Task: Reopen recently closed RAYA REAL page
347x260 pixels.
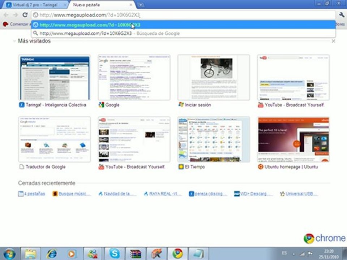Action: coord(163,194)
